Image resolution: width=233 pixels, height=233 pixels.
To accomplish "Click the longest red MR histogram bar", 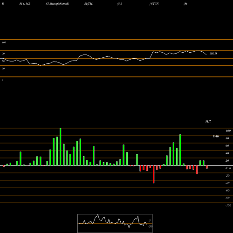I will [x=154, y=174].
